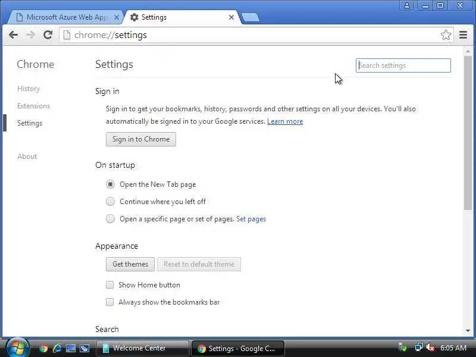
Task: Click the chrome://settings address bar
Action: click(x=255, y=35)
